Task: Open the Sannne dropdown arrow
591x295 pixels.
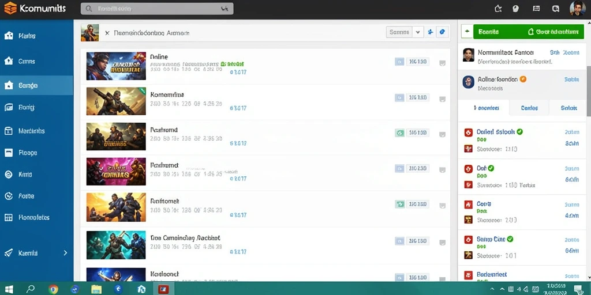Action: pyautogui.click(x=417, y=32)
